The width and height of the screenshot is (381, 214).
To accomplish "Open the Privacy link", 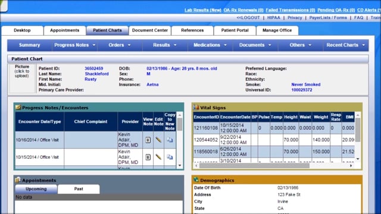I will (x=295, y=18).
